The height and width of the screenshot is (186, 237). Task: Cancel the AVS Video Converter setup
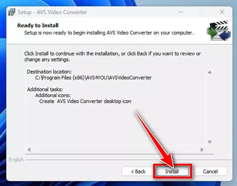click(210, 171)
